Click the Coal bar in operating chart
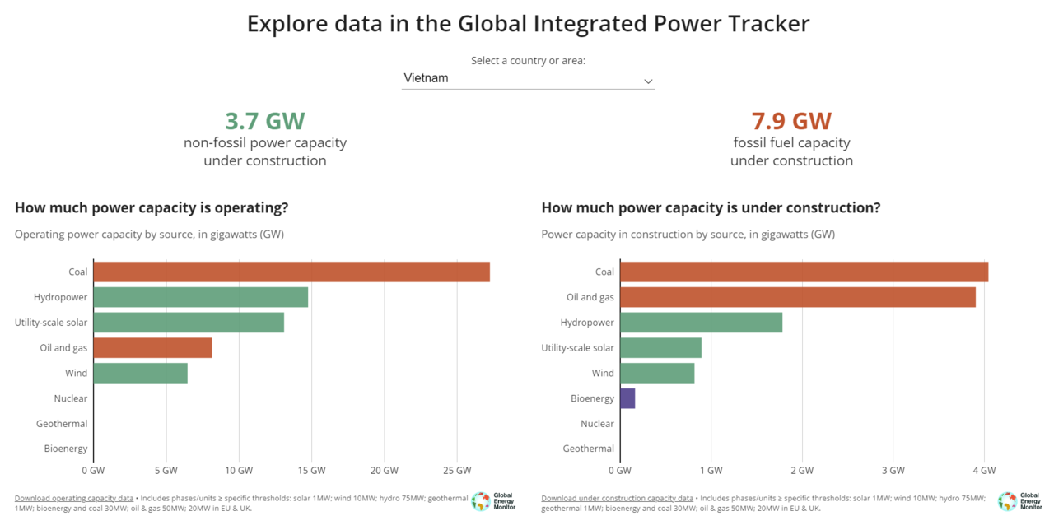This screenshot has height=530, width=1054. 291,272
